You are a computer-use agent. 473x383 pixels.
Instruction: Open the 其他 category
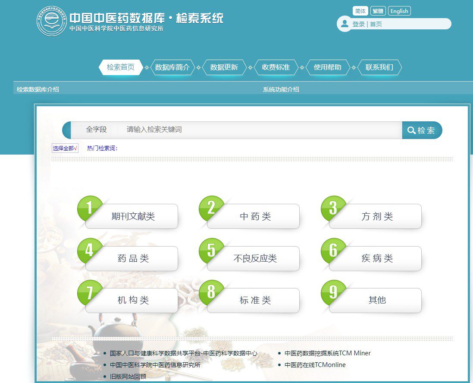[375, 300]
